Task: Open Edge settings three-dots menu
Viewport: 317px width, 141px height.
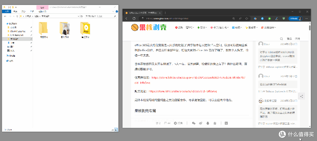Action: pos(307,18)
